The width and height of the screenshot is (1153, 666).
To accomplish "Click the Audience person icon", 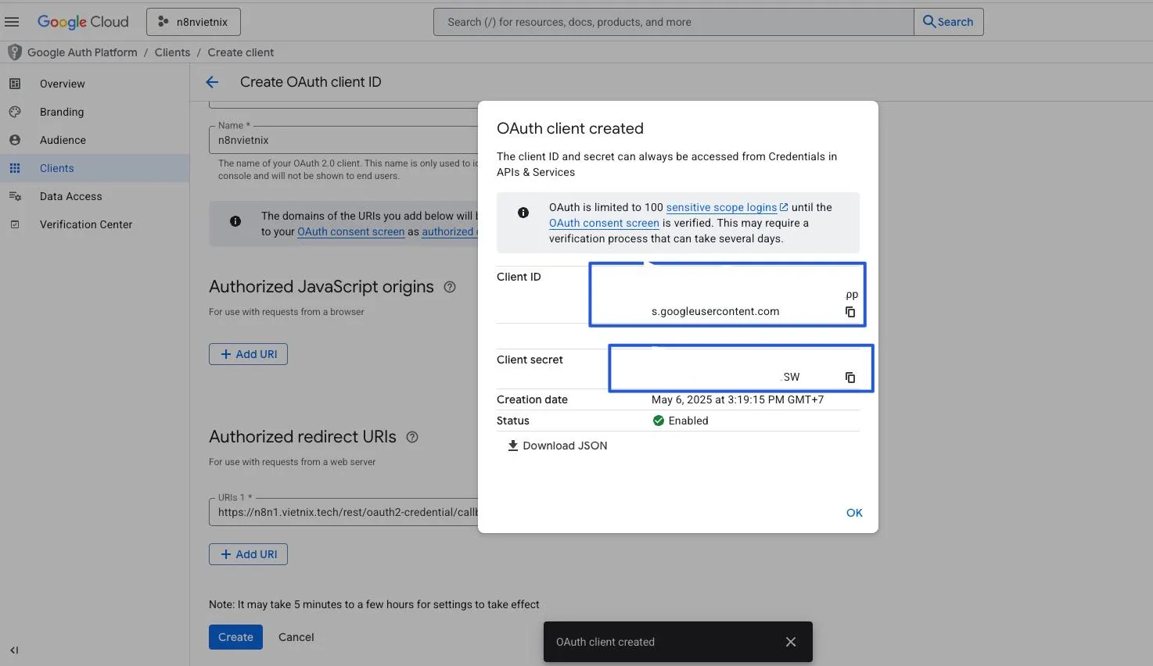I will pyautogui.click(x=15, y=140).
